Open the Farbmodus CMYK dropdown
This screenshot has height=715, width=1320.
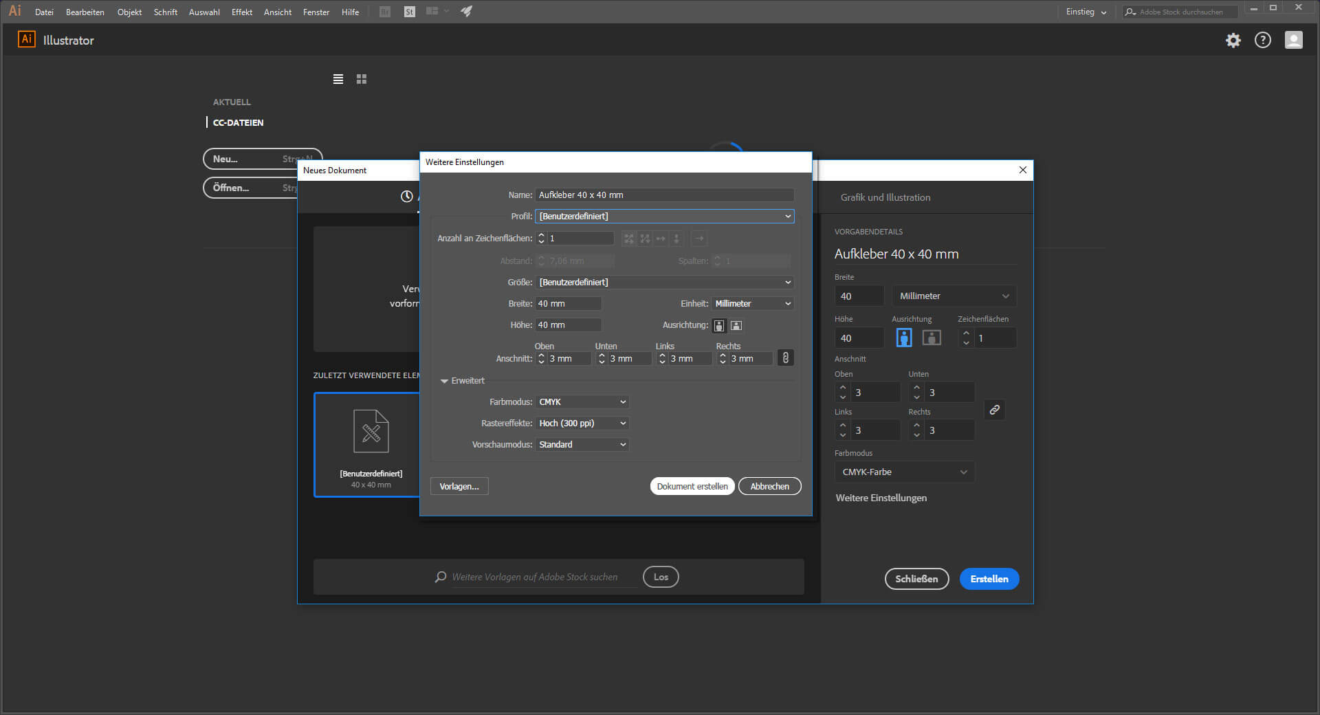point(582,402)
